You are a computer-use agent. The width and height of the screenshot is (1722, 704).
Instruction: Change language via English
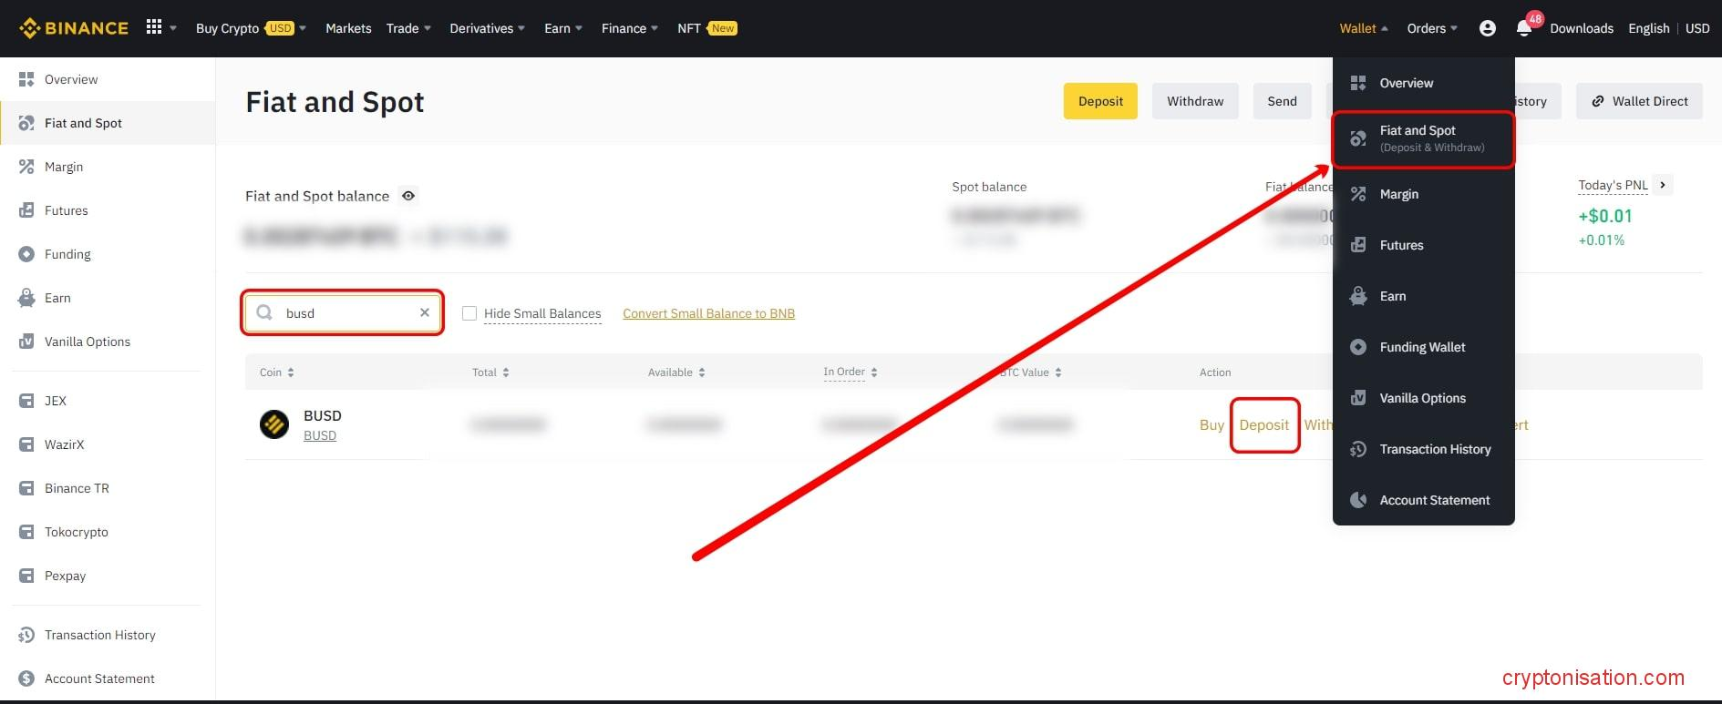[x=1648, y=28]
